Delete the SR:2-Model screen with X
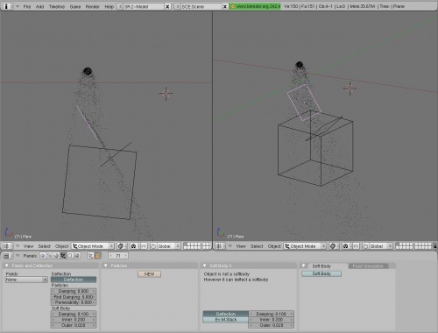 [167, 6]
